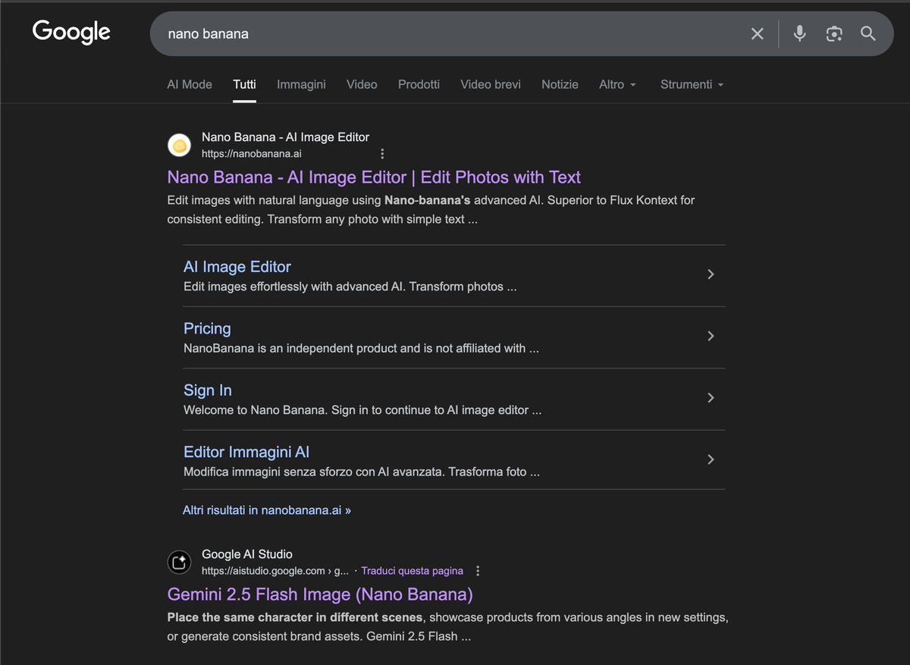The width and height of the screenshot is (910, 665).
Task: Click the Google logo
Action: pos(71,32)
